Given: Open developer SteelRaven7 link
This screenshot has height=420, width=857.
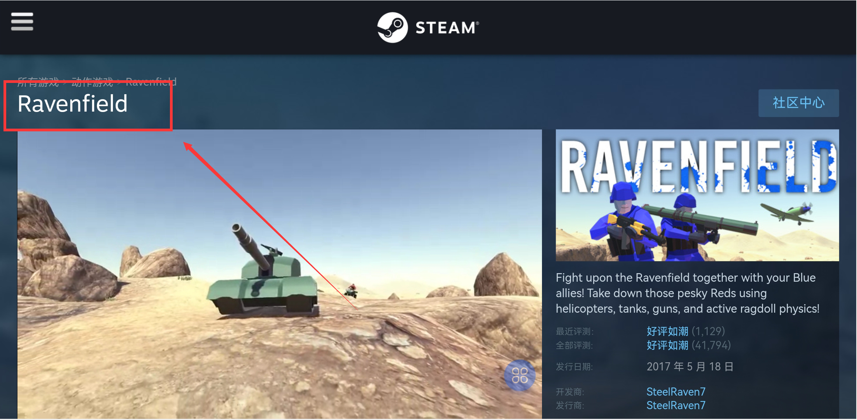Looking at the screenshot, I should pyautogui.click(x=676, y=392).
